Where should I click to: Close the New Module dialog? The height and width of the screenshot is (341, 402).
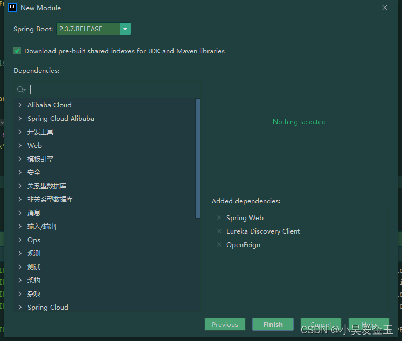click(385, 8)
